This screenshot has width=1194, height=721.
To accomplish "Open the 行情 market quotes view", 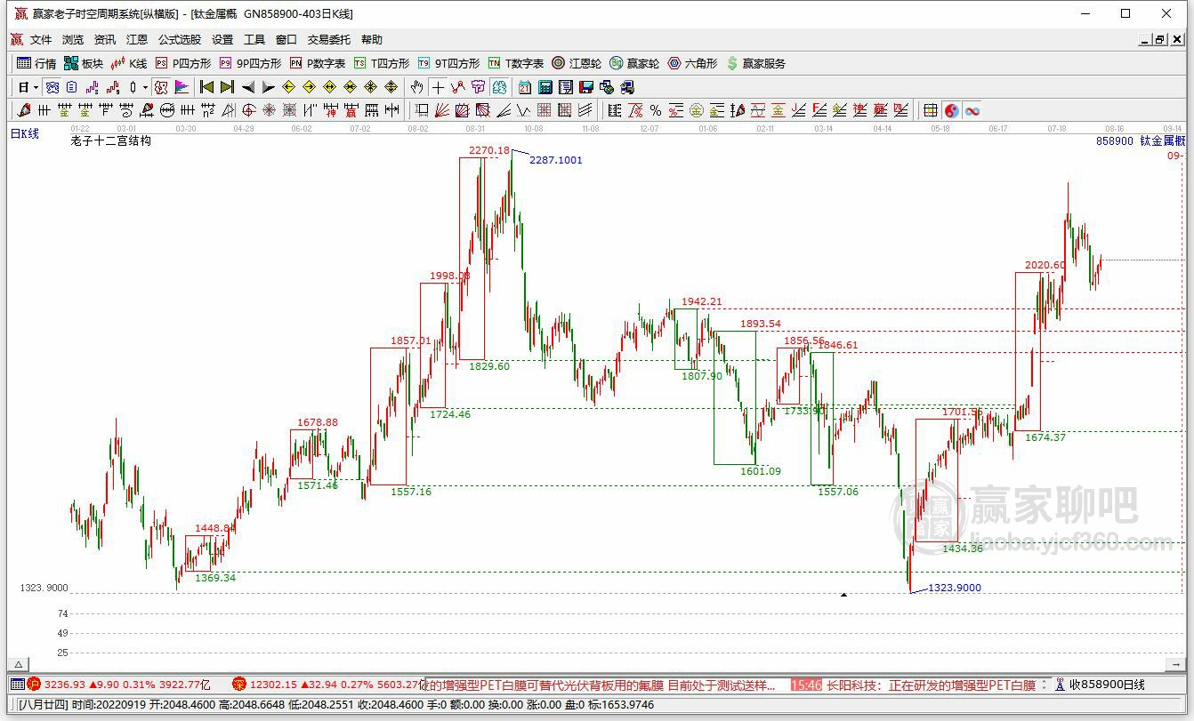I will [36, 63].
